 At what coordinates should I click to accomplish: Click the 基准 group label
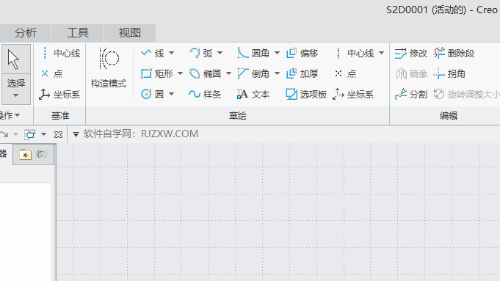coord(60,116)
